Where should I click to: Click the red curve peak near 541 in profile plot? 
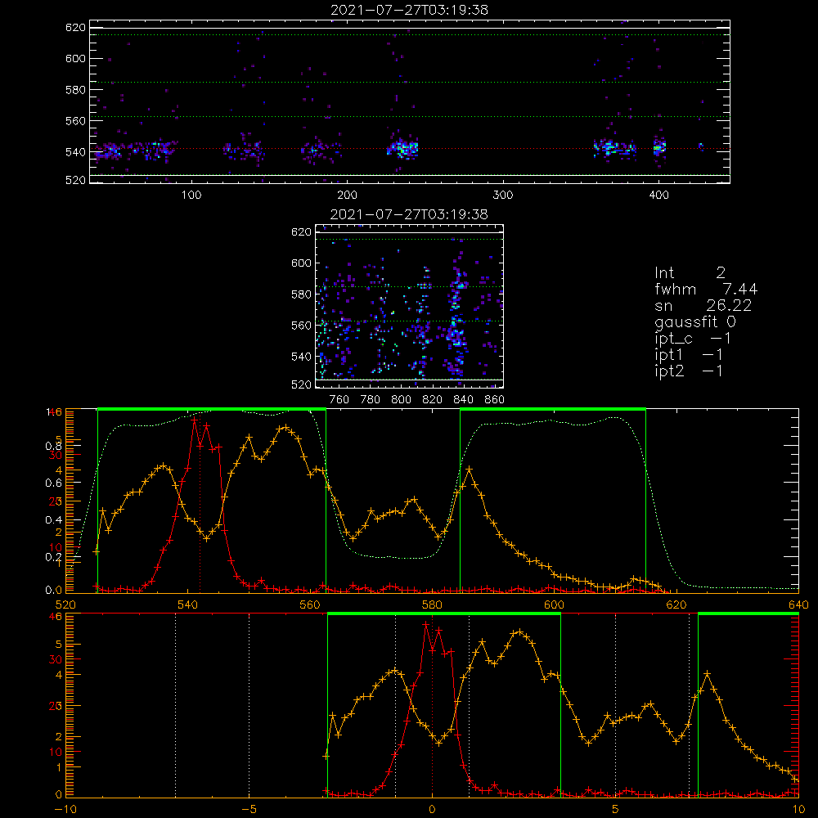point(195,419)
